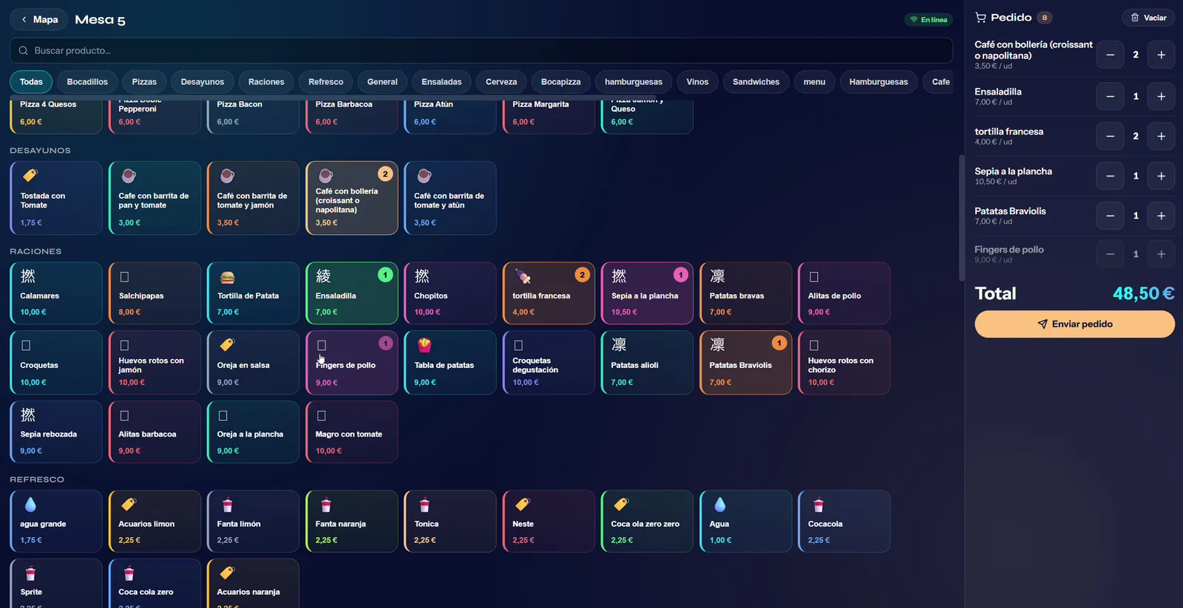Decrease Fingers de pollo quantity in order
The height and width of the screenshot is (608, 1183).
pyautogui.click(x=1110, y=255)
